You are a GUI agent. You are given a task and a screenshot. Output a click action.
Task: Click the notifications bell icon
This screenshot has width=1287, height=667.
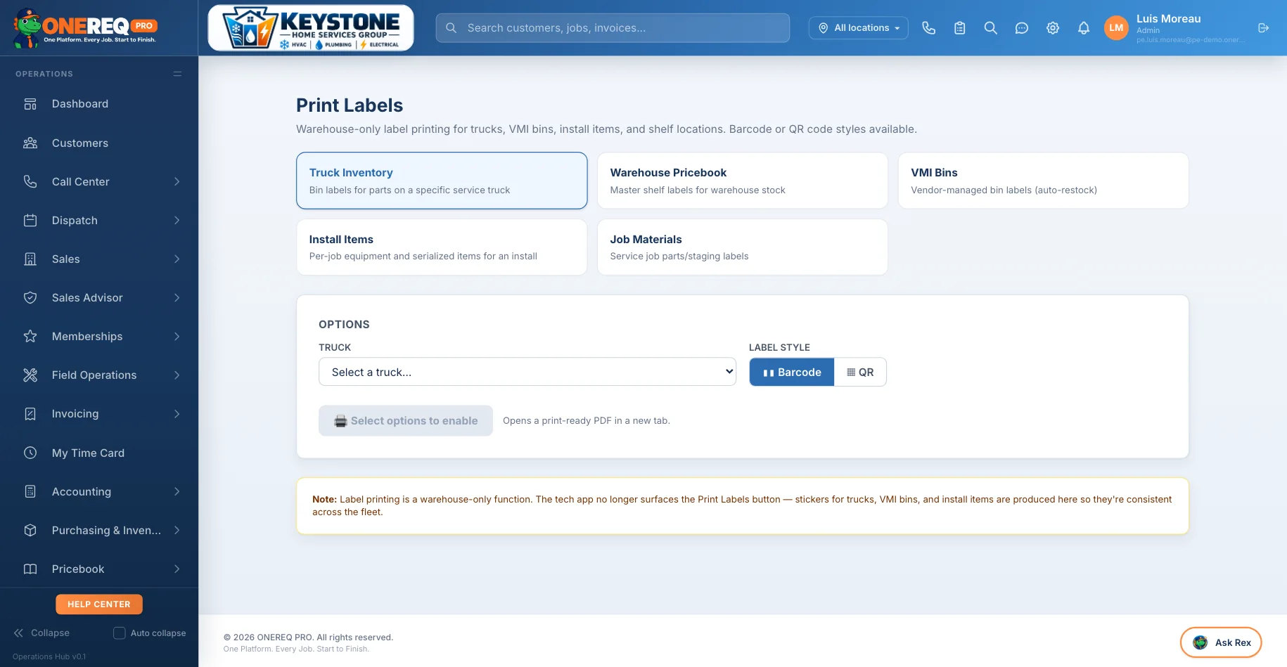pyautogui.click(x=1083, y=28)
